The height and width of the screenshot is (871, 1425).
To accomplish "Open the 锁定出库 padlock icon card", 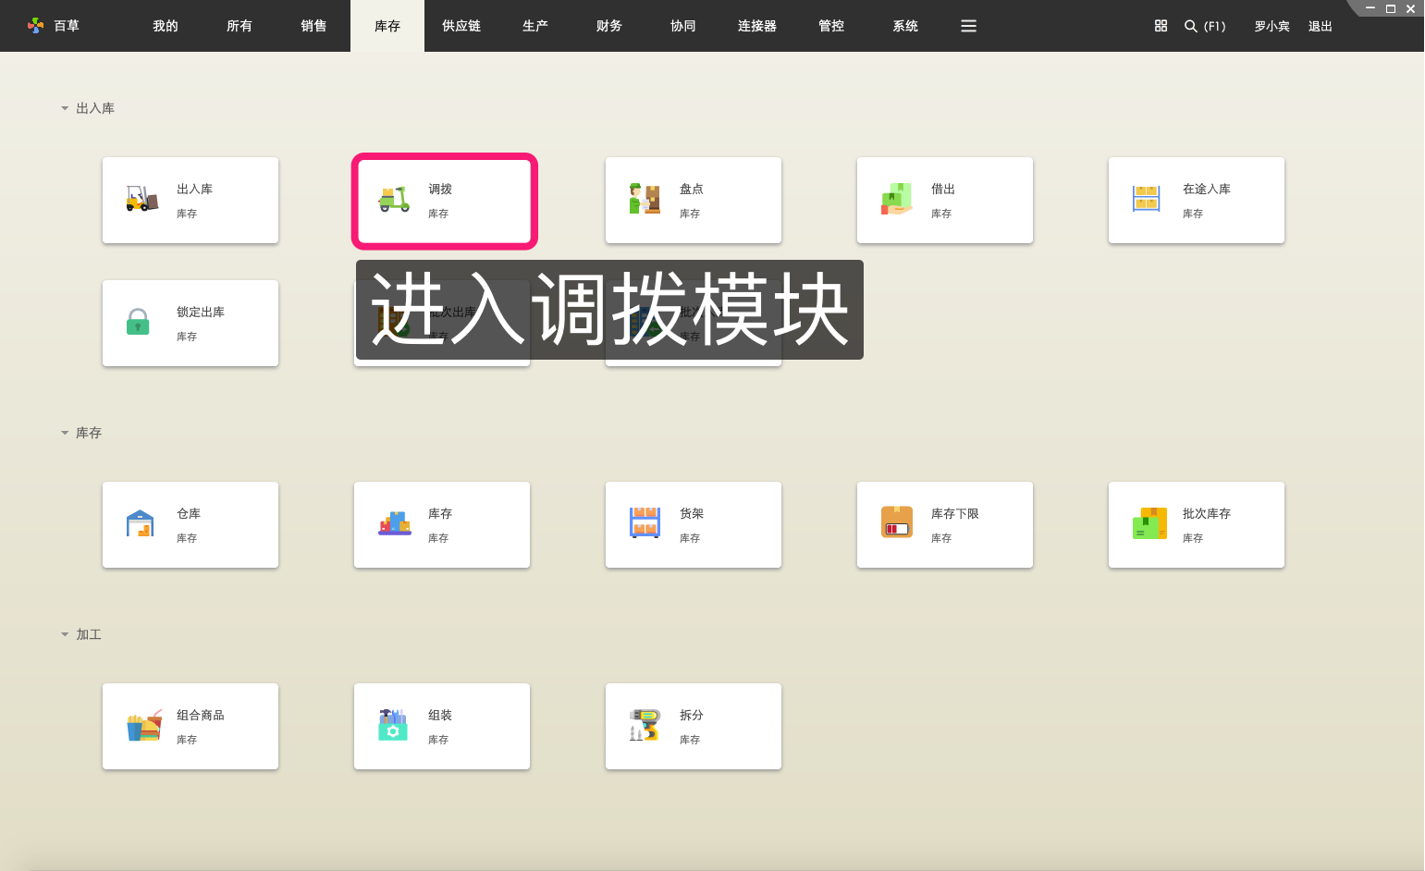I will pyautogui.click(x=190, y=324).
